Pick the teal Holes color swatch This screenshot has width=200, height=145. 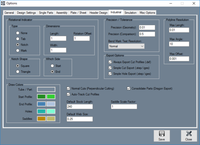point(41,111)
